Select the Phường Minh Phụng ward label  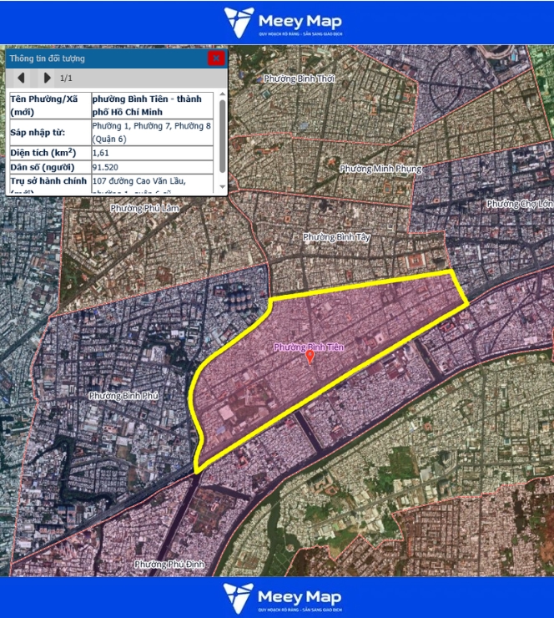[x=380, y=169]
